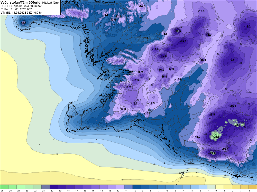Click the -25.5 temperature label
The width and height of the screenshot is (257, 192).
click(216, 137)
